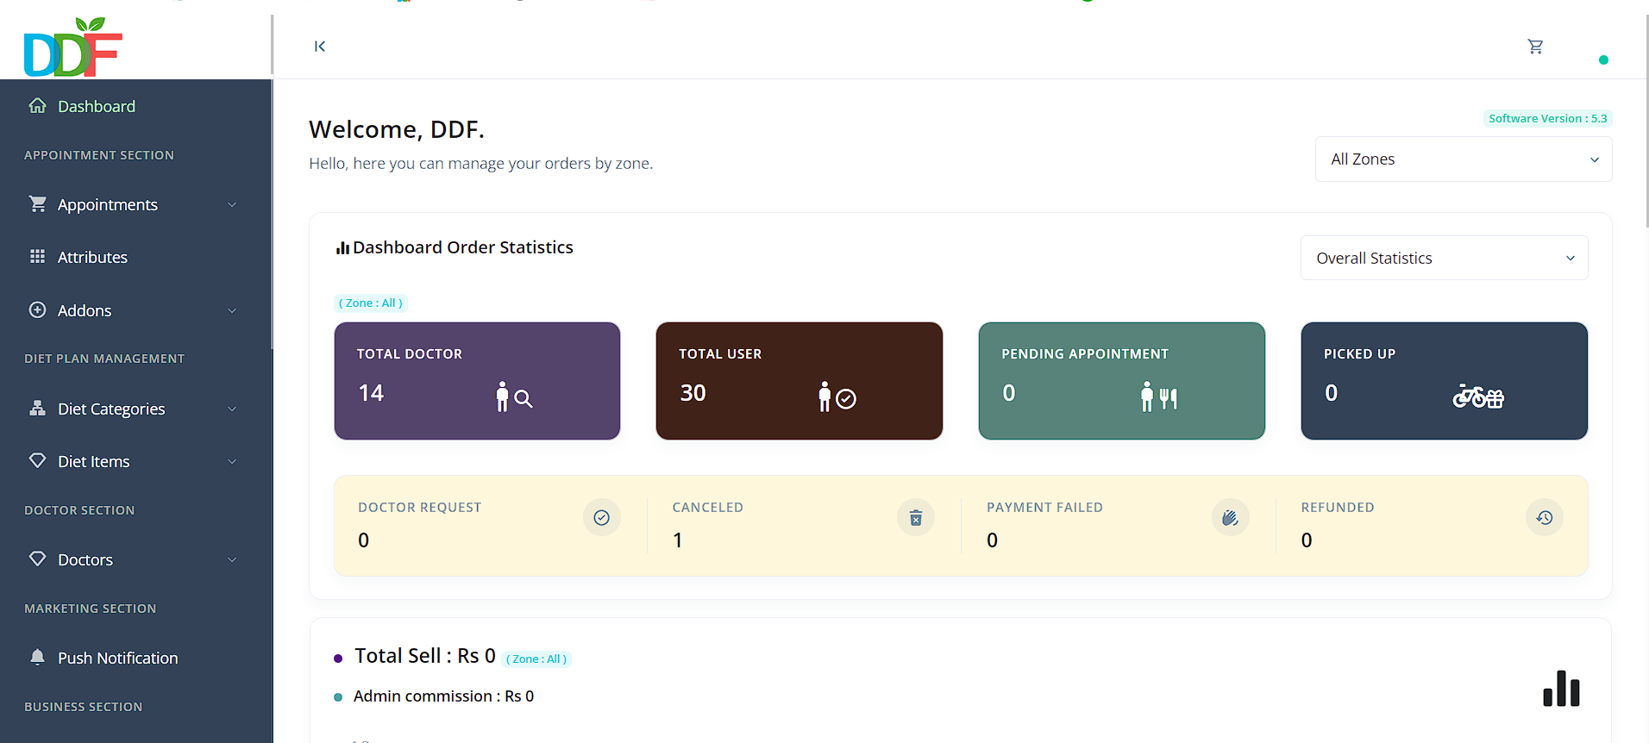Click the DDF logo
This screenshot has height=743, width=1649.
click(73, 48)
